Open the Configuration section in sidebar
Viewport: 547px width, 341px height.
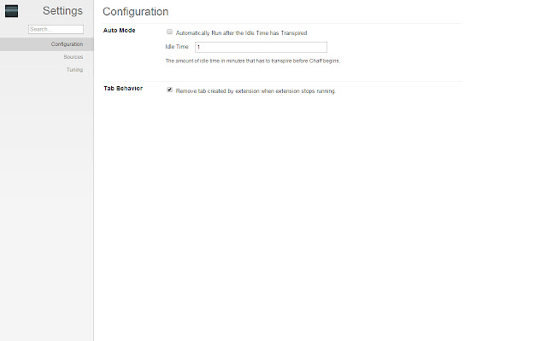coord(67,44)
